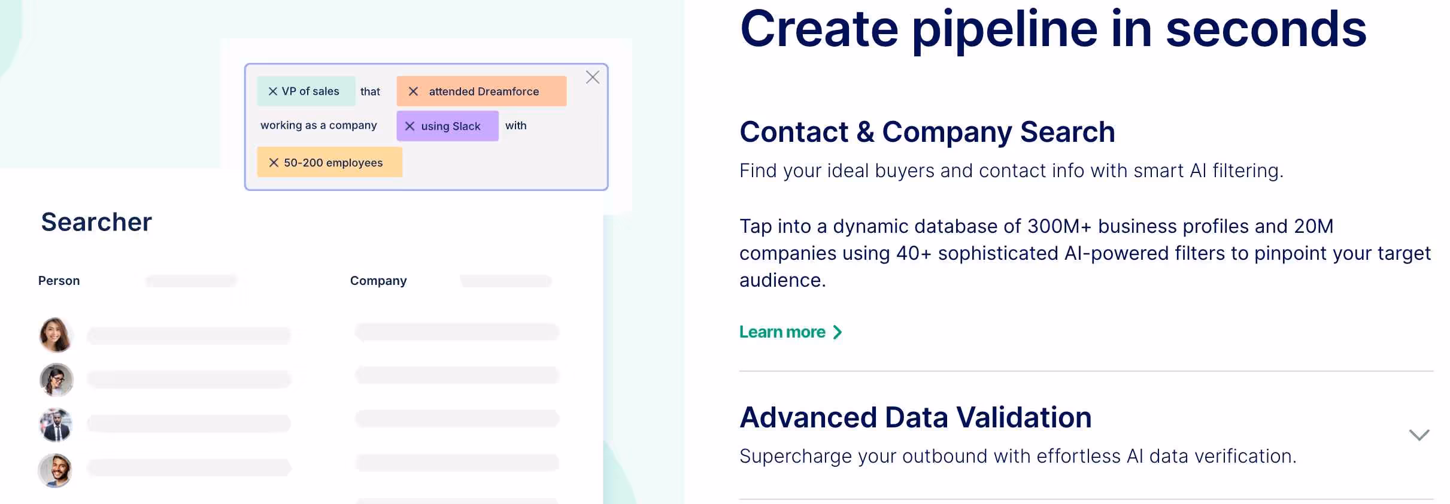Click the bottom profile avatar in Searcher list
This screenshot has height=504, width=1450.
[x=56, y=471]
